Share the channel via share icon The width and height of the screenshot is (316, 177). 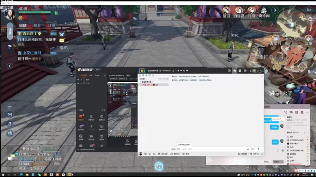pos(184,71)
